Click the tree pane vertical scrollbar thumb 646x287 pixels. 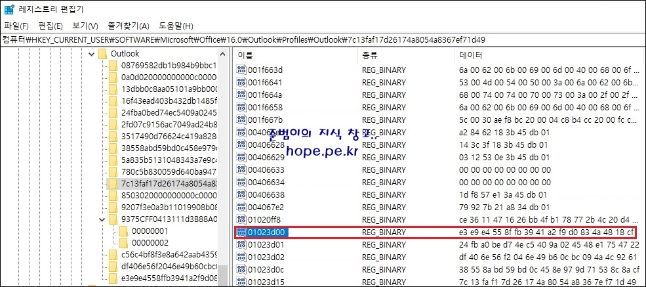[223, 275]
